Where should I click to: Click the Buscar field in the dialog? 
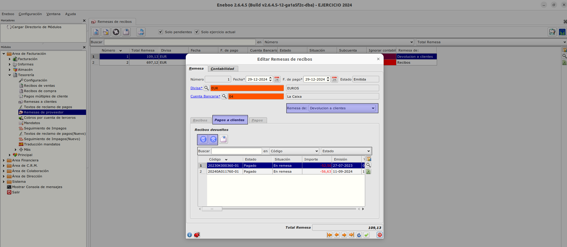coord(236,151)
